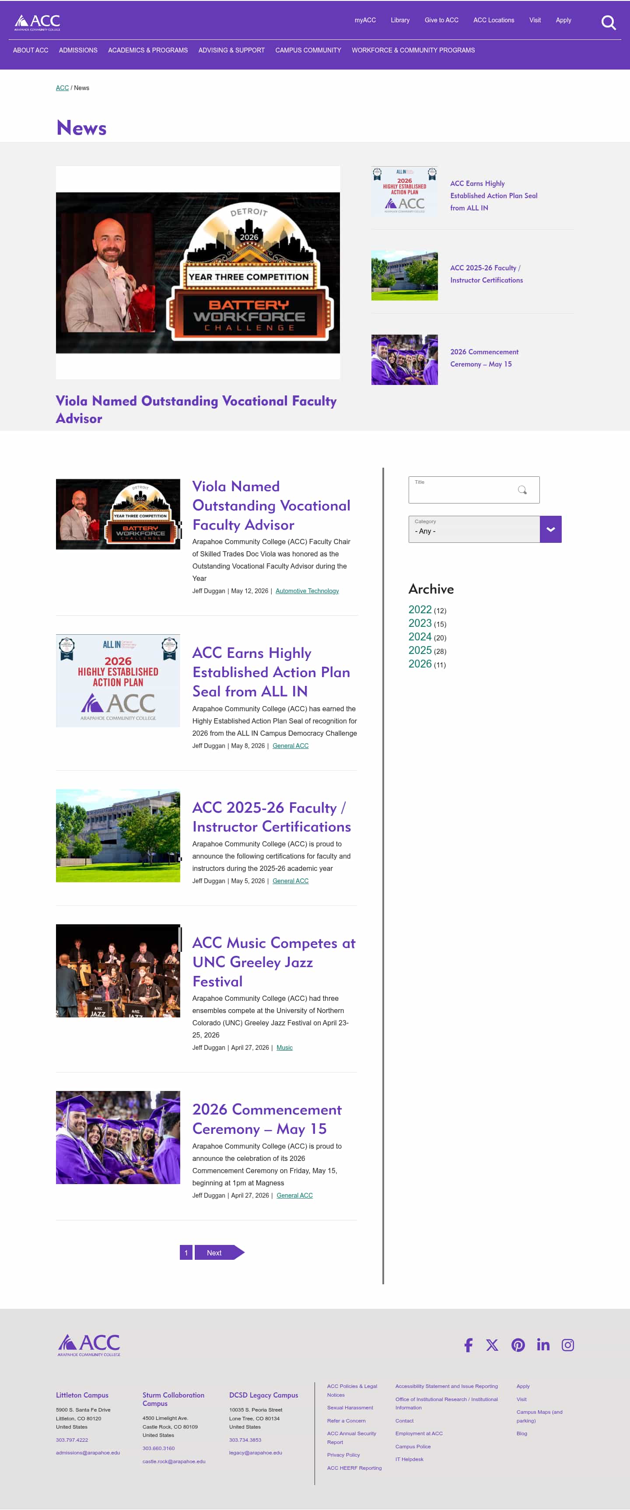
Task: Click the footer ACC logo
Action: coord(88,1345)
